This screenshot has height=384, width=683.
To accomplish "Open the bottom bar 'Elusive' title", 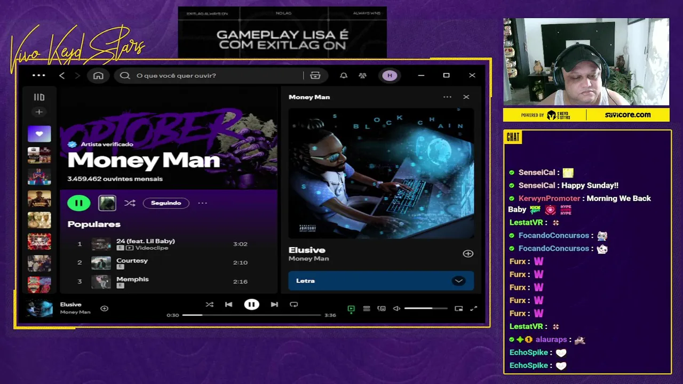I will [x=71, y=305].
